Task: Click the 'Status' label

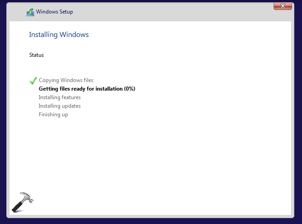Action: [x=37, y=55]
